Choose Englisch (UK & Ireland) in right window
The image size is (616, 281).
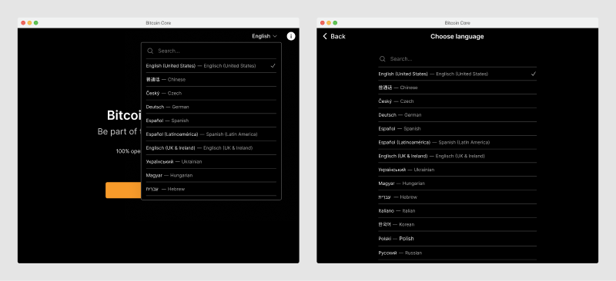tap(457, 156)
